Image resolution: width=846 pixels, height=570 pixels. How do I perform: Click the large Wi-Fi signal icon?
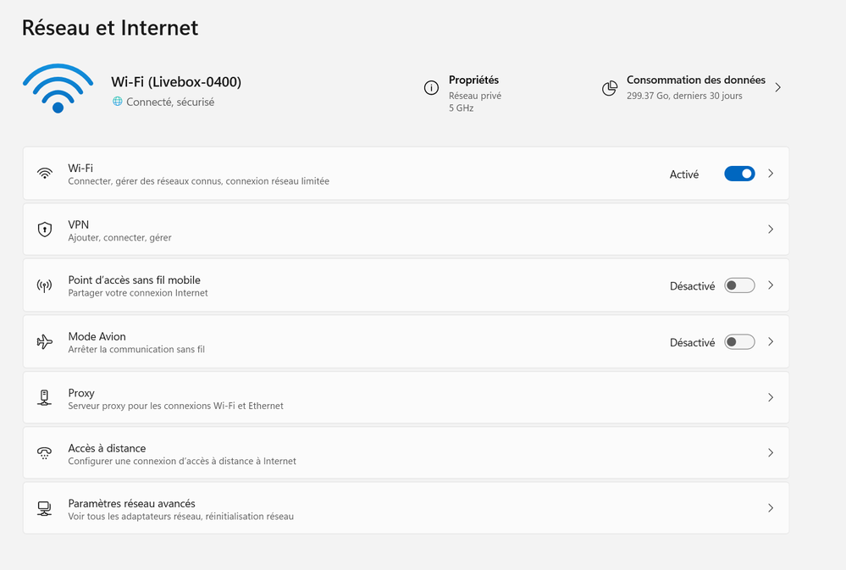tap(58, 89)
